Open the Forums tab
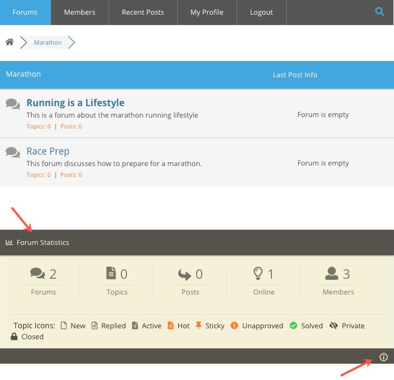 [x=25, y=12]
